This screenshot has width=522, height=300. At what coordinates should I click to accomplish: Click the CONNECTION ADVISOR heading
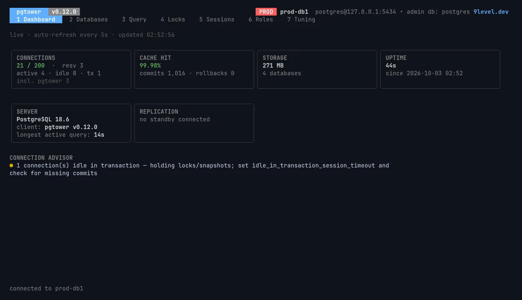tap(41, 158)
